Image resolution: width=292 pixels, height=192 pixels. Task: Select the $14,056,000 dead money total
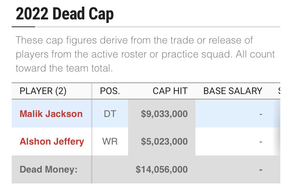click(x=162, y=169)
